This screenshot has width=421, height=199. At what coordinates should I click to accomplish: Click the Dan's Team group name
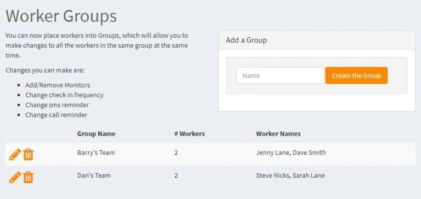[x=94, y=175]
